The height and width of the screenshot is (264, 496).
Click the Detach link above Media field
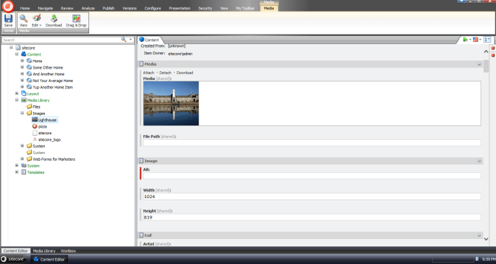tap(165, 73)
